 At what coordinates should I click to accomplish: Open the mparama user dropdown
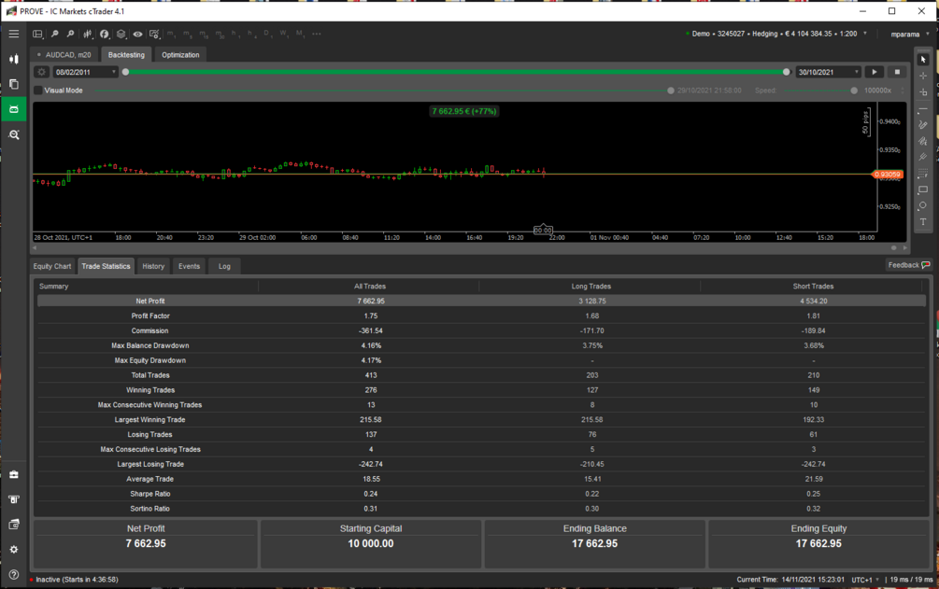[909, 35]
